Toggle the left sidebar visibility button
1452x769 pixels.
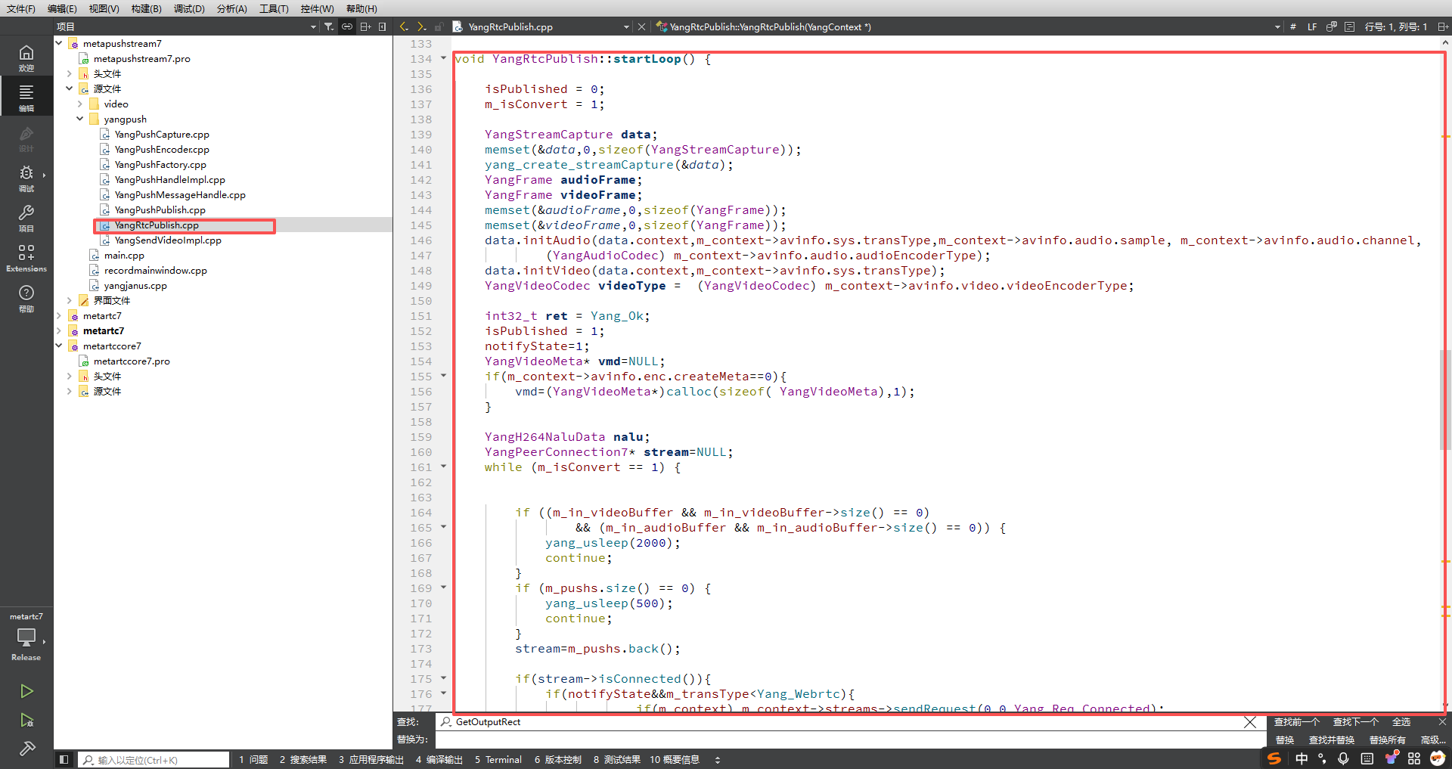(64, 759)
